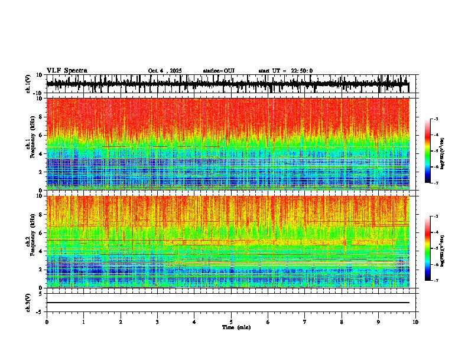Viewport: 468px width, 361px height.
Task: Click time axis tick label "6"
Action: coord(268,322)
